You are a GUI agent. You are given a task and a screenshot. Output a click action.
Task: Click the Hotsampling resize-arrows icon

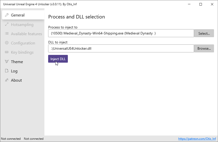click(x=7, y=24)
